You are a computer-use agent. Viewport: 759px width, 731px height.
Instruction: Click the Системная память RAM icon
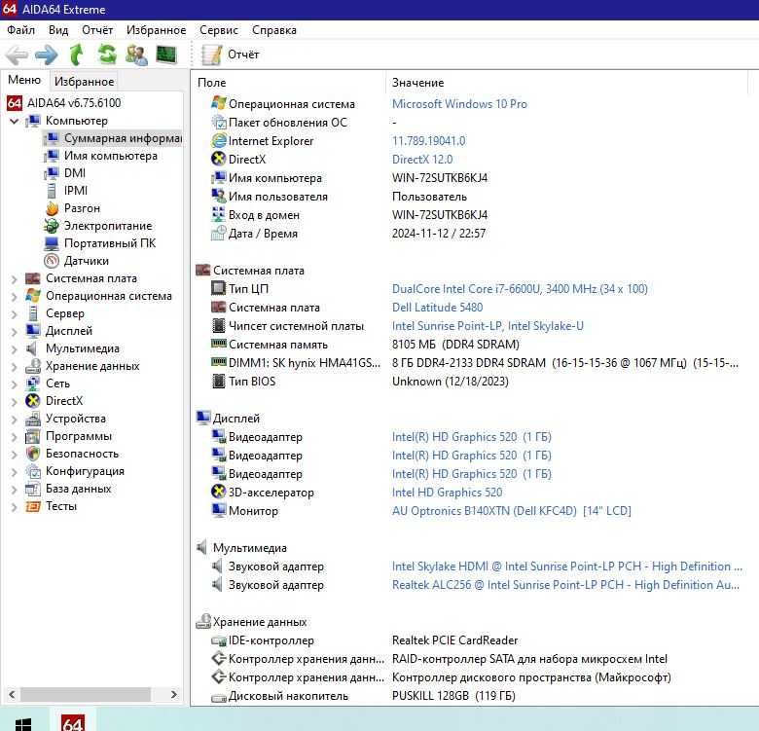click(x=219, y=344)
